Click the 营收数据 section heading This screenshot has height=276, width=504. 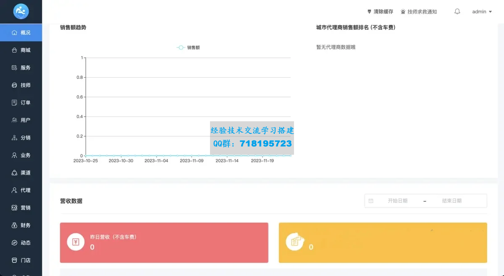(x=71, y=201)
